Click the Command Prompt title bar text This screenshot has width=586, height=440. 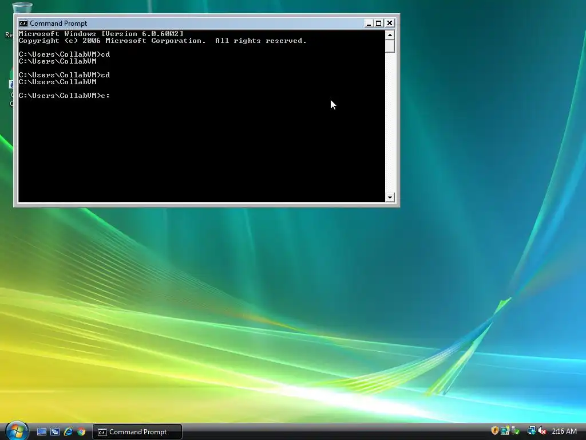(58, 23)
